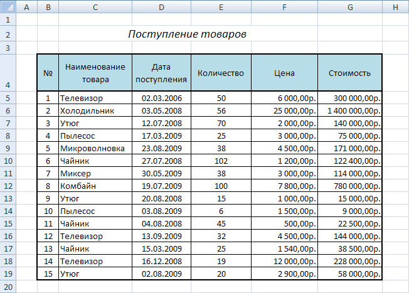Click header cell '№'
409x293 pixels.
(48, 73)
